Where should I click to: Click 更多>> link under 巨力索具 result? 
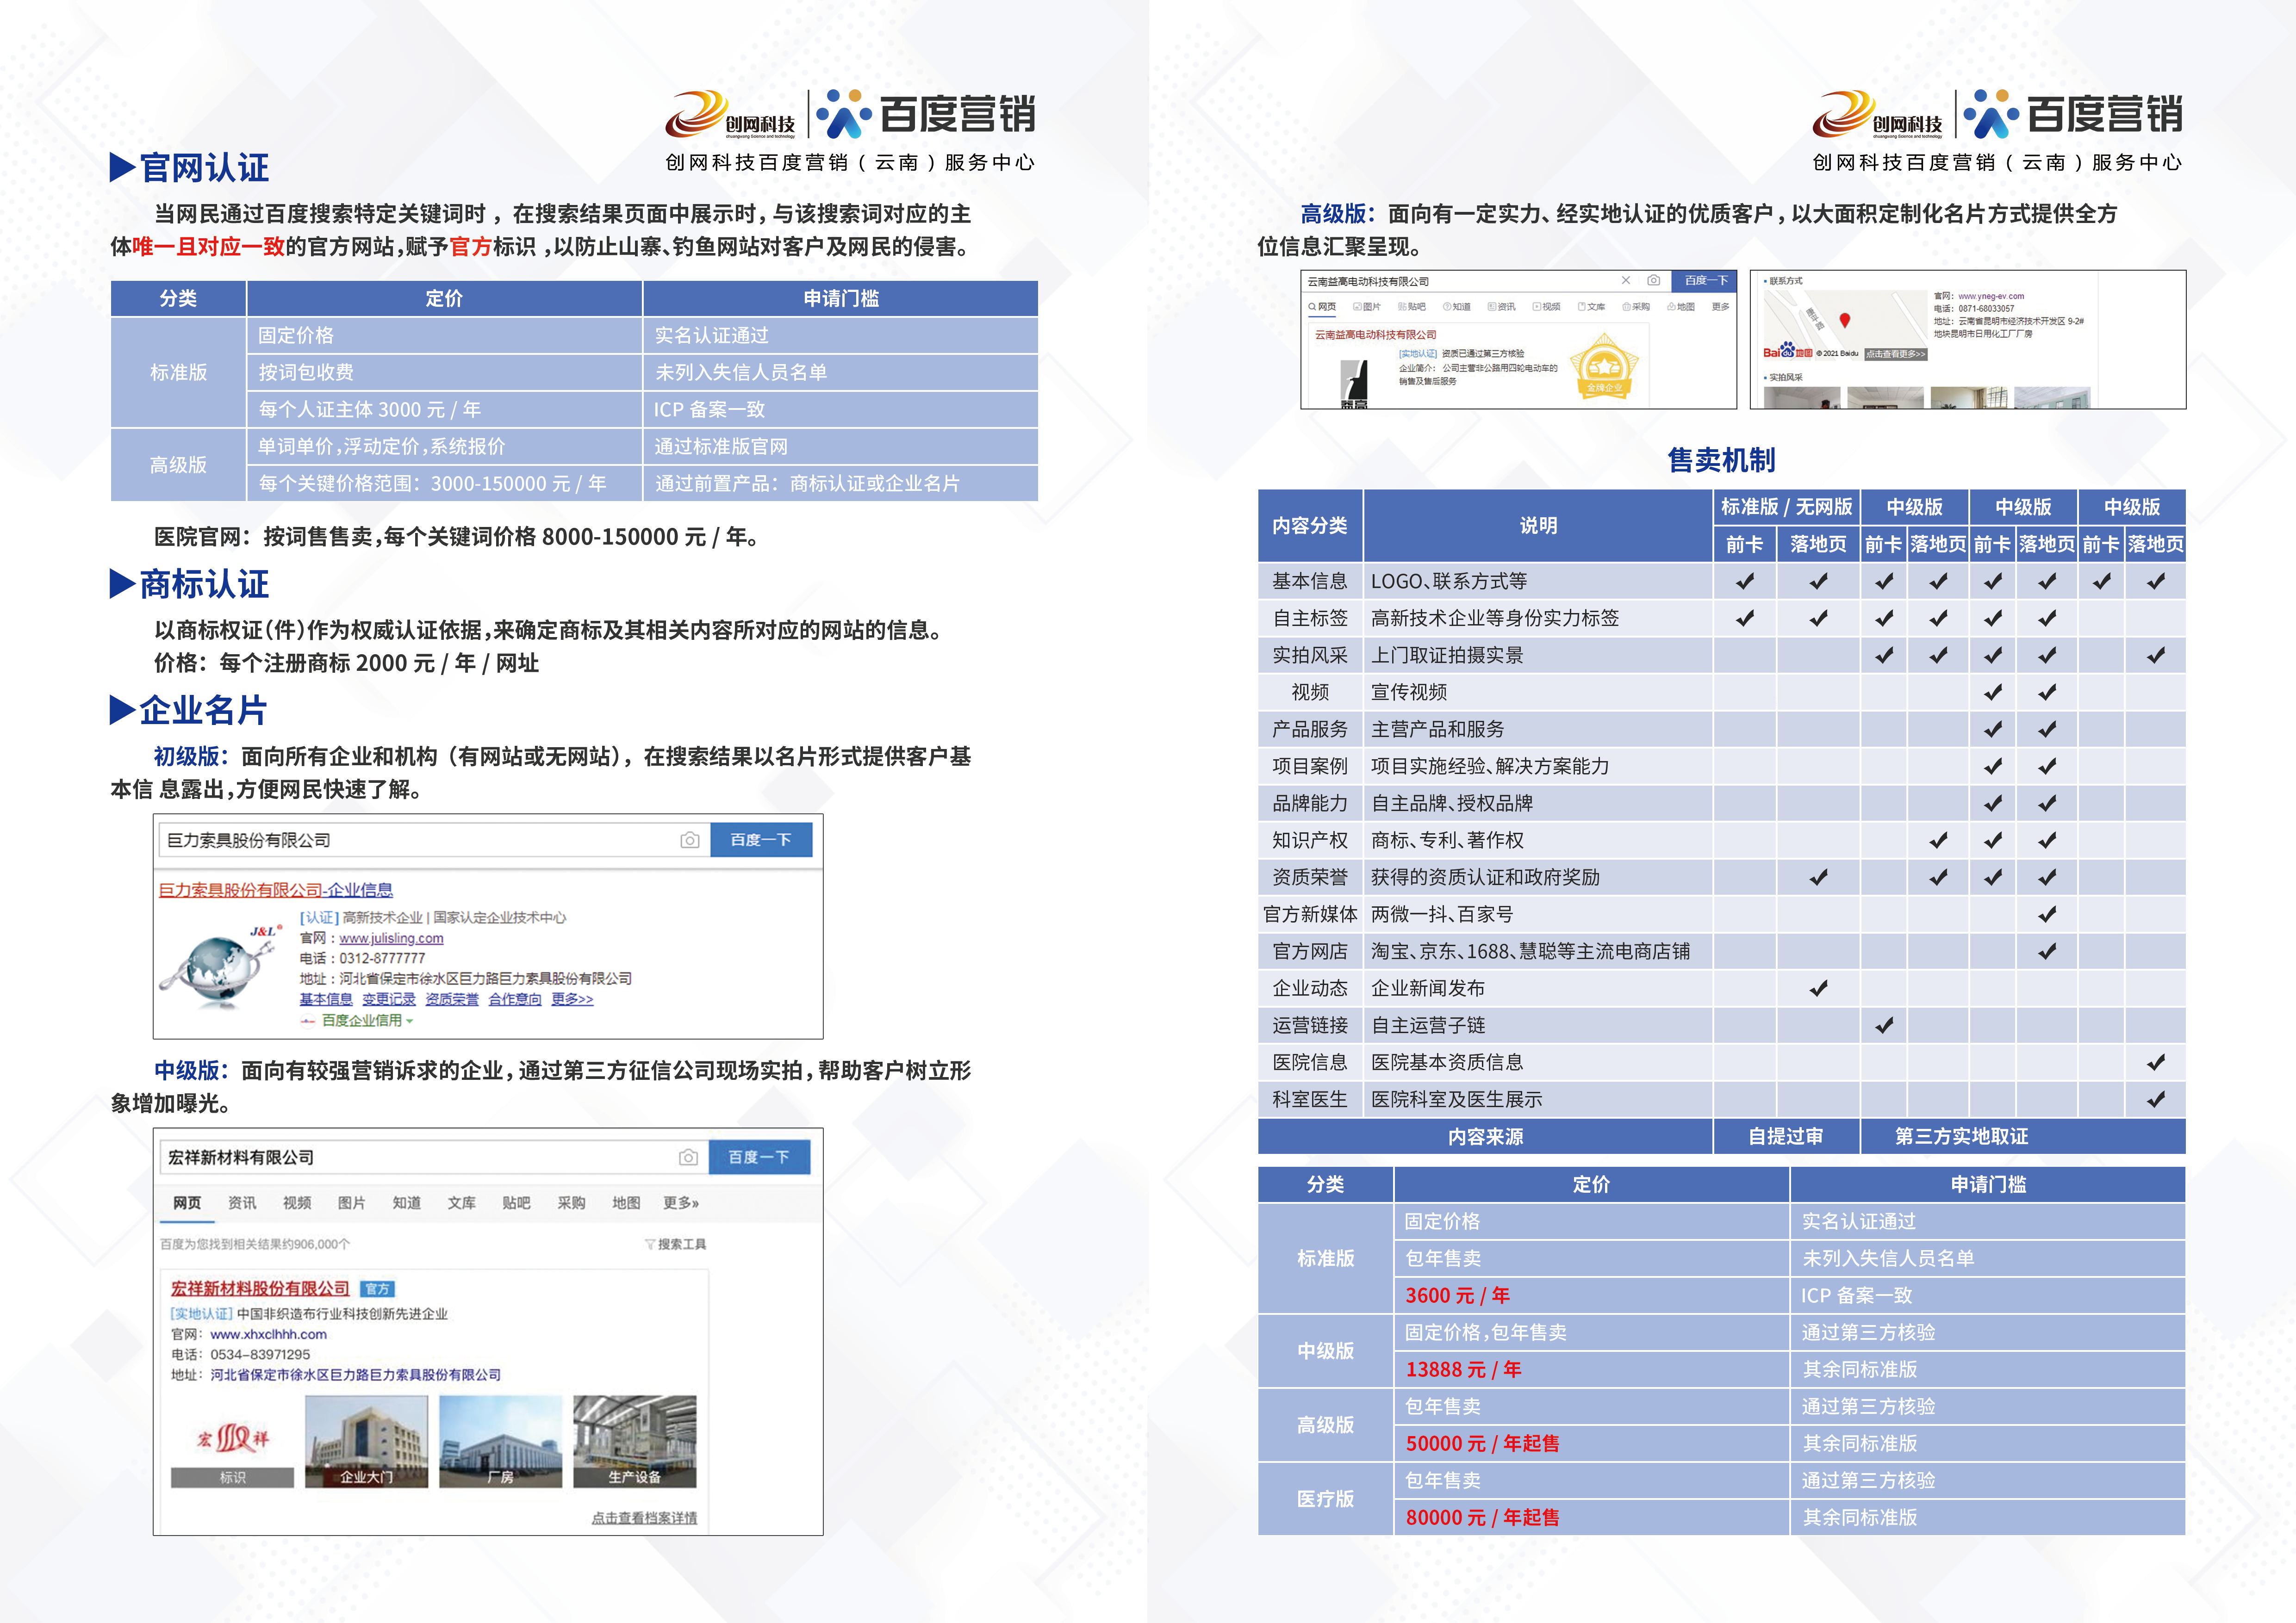tap(572, 999)
